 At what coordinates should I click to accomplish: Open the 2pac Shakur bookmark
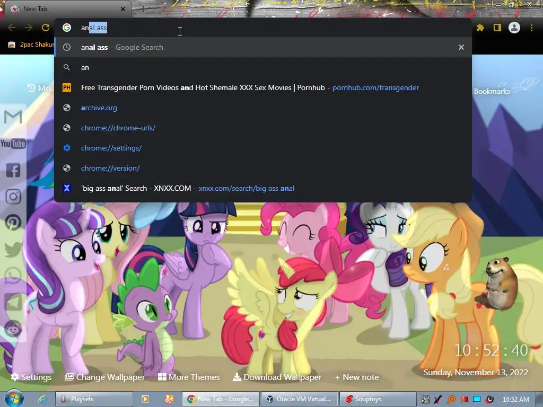pos(31,45)
